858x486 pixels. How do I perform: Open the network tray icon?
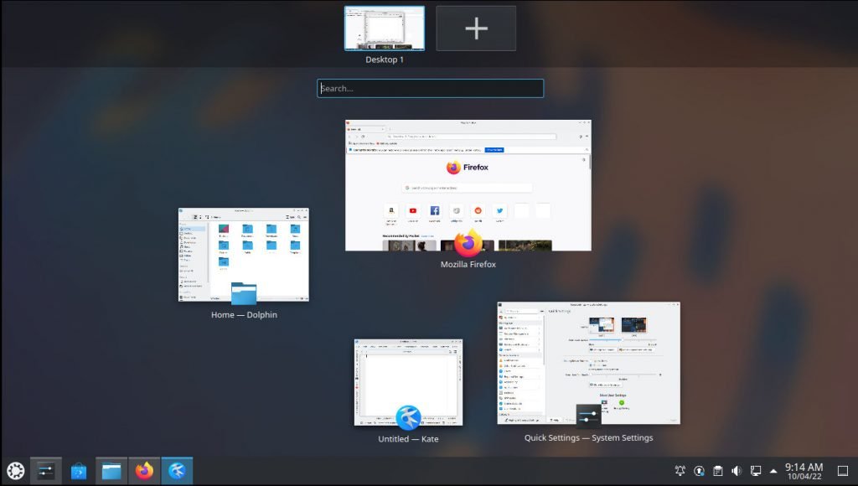pos(755,471)
